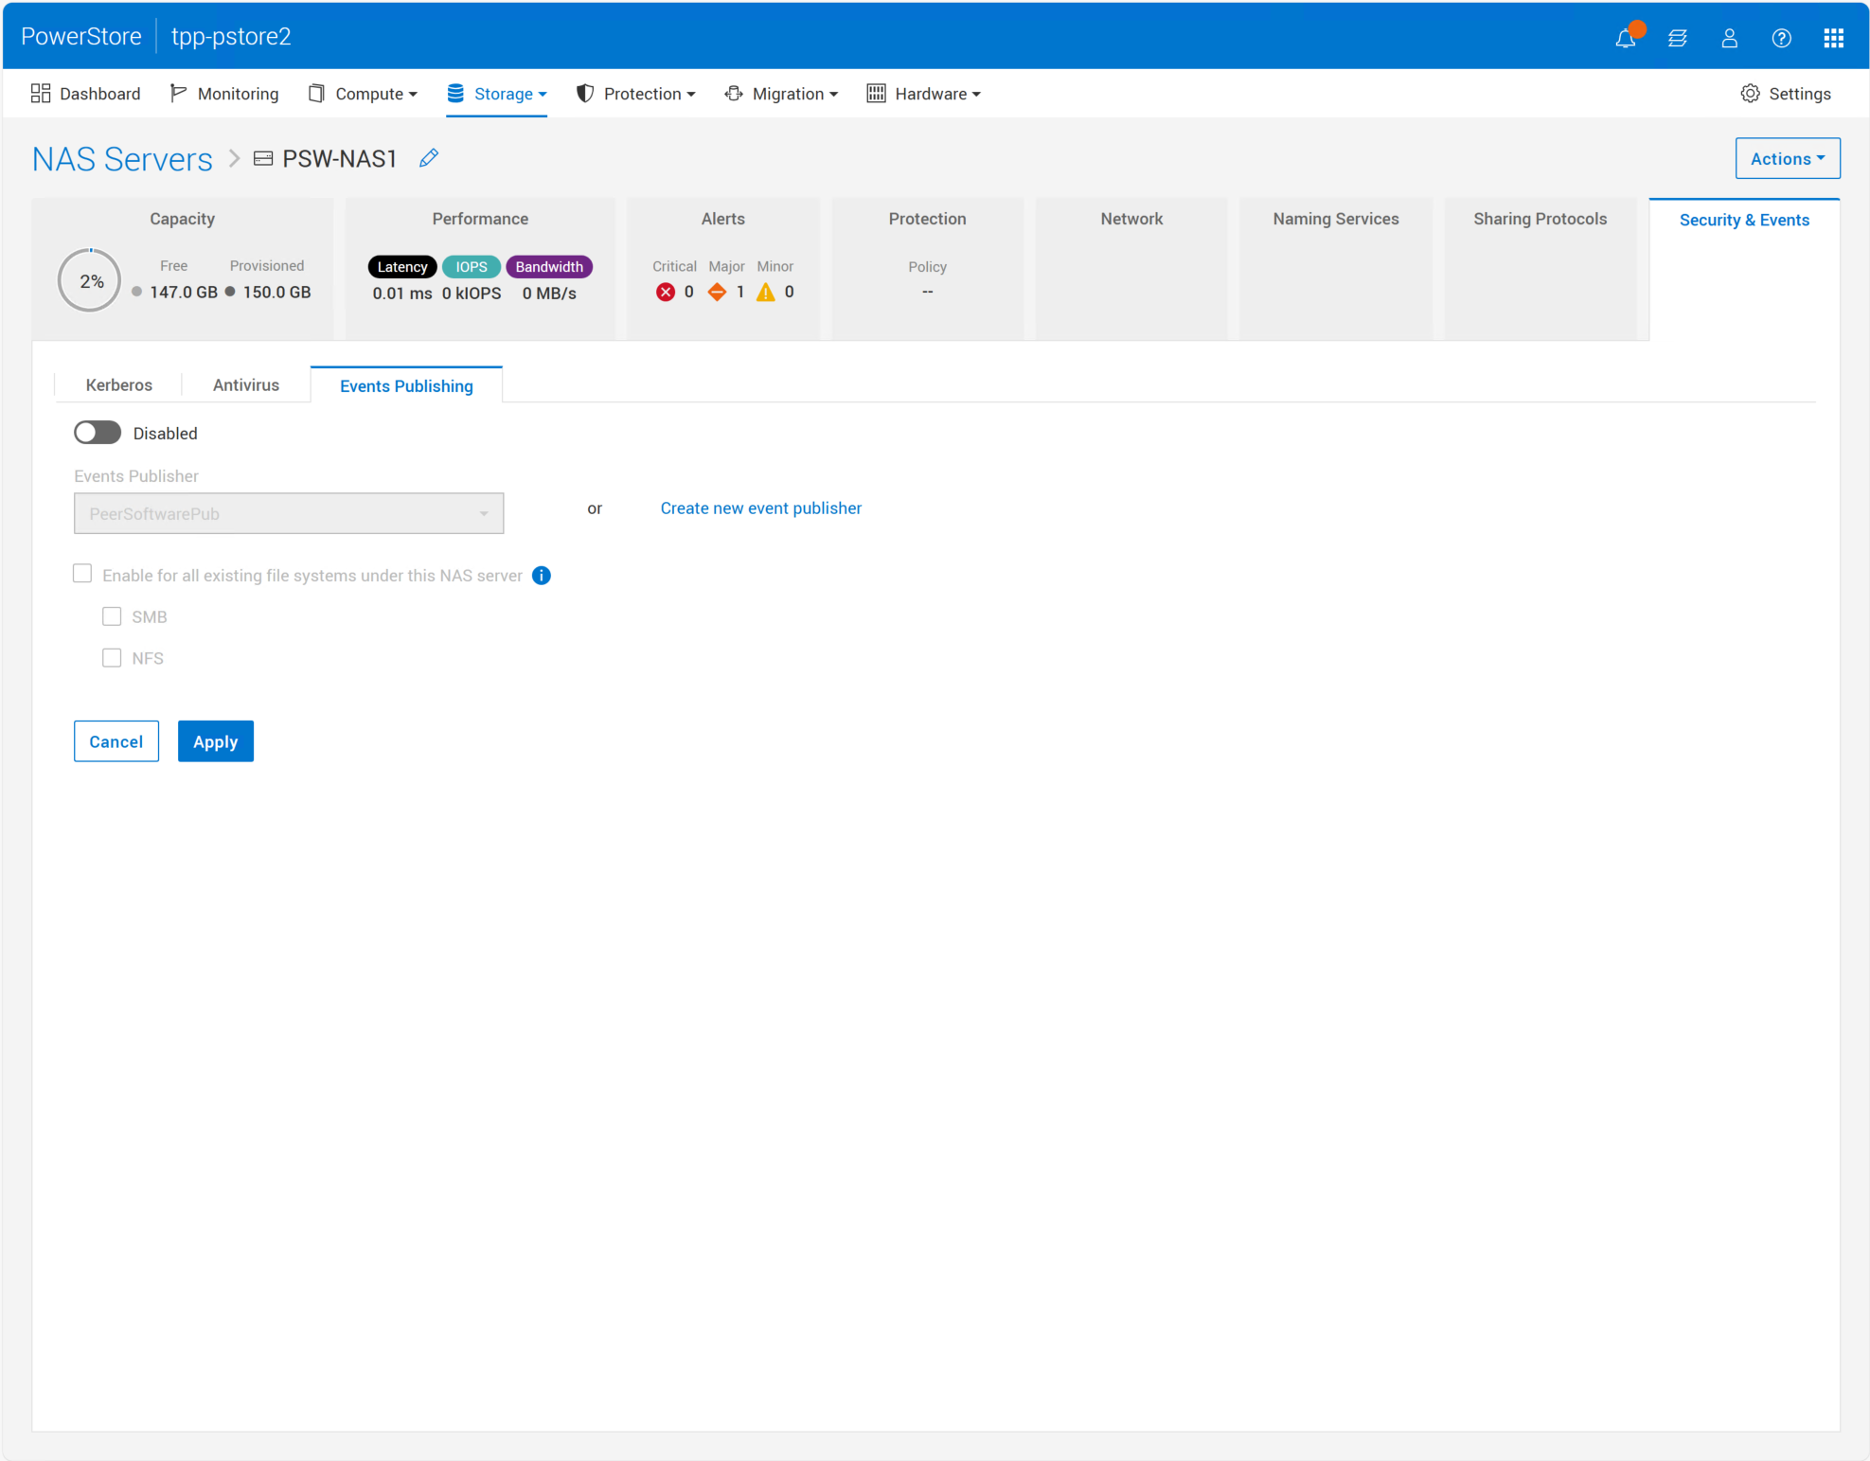Expand the Storage navigation menu
The image size is (1870, 1461).
pos(497,94)
